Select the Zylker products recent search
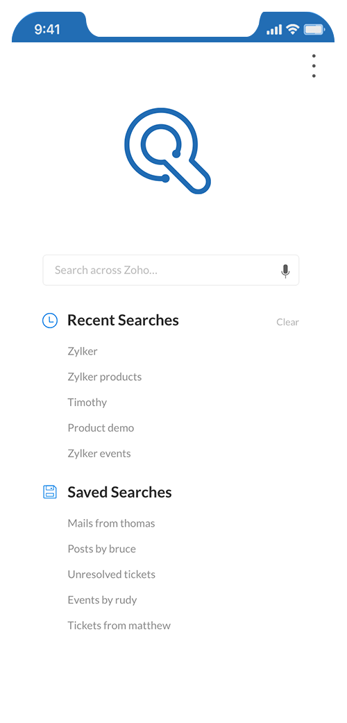Viewport: 347px width, 723px height. coord(105,377)
